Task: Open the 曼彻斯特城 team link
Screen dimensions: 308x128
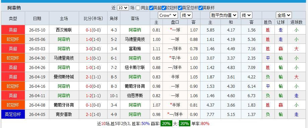Action: coord(64,77)
